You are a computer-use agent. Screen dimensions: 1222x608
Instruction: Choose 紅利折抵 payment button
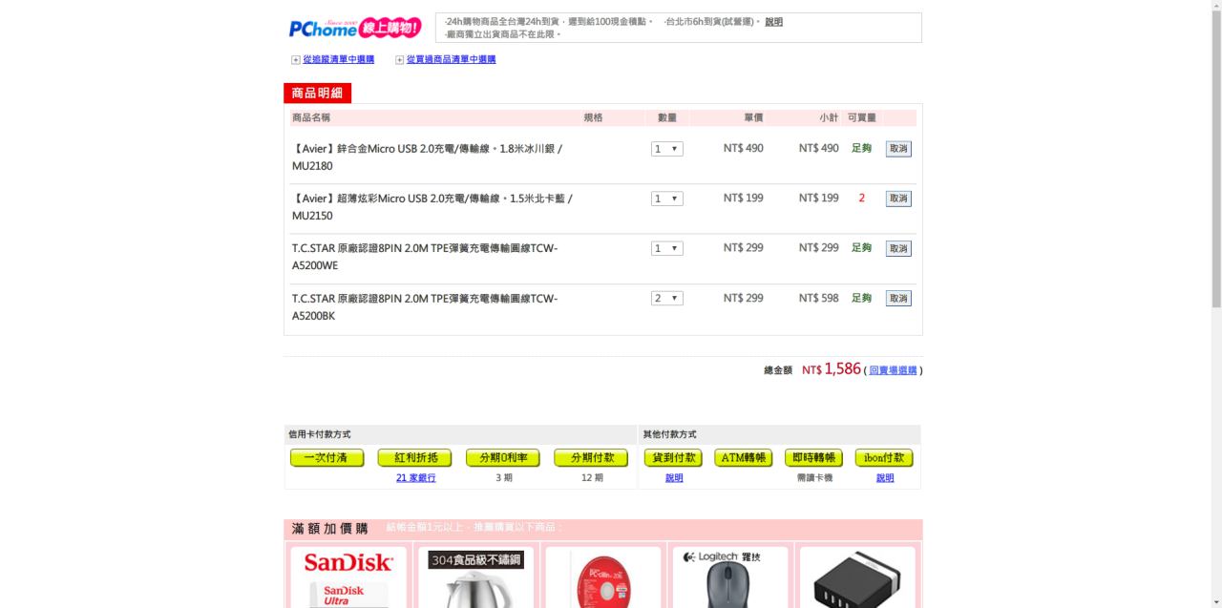[414, 458]
